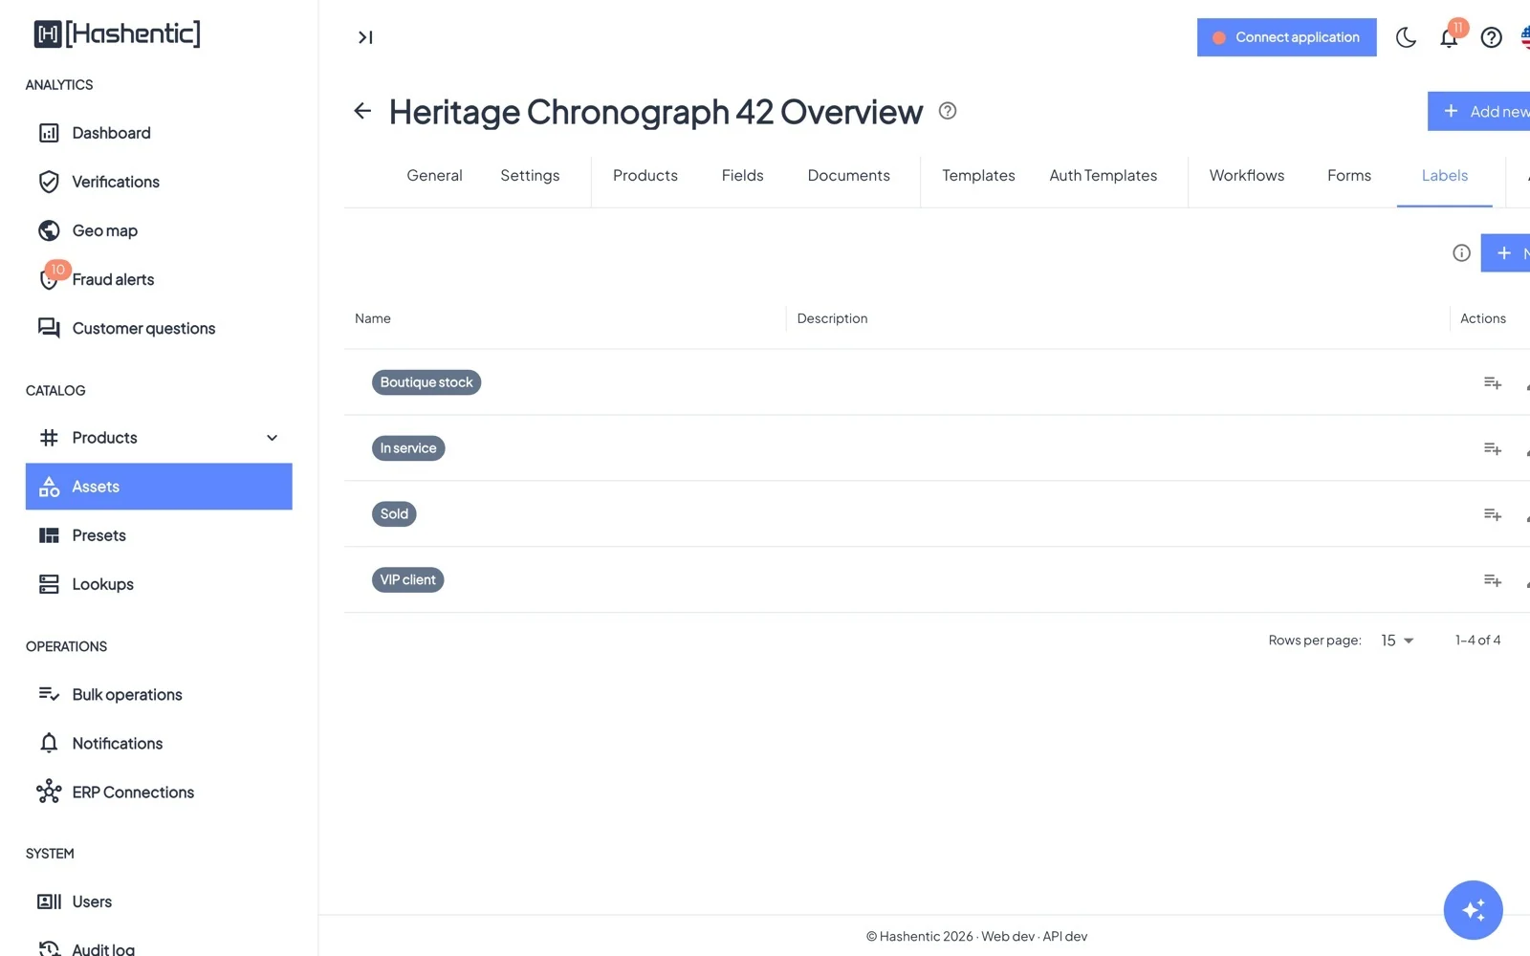Click the Add new button
Screen dimensions: 1530x956
point(1479,111)
